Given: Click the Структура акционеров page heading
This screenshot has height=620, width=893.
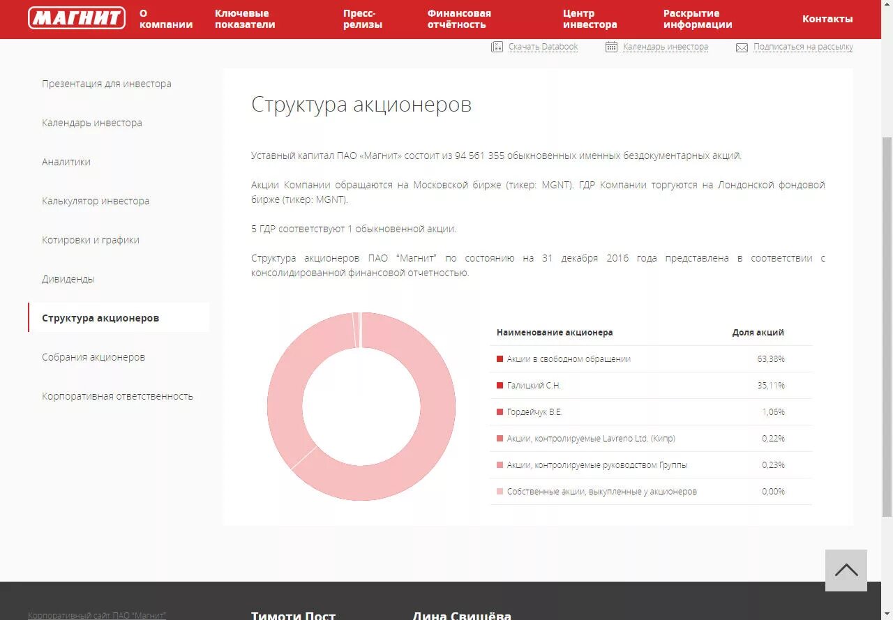Looking at the screenshot, I should click(361, 105).
